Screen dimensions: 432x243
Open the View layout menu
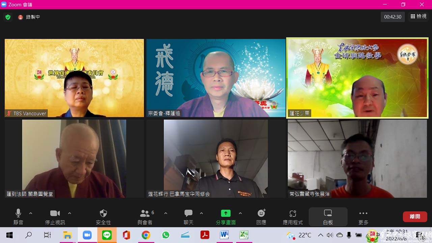pos(418,17)
